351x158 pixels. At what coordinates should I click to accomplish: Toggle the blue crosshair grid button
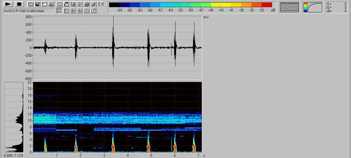tap(80, 11)
